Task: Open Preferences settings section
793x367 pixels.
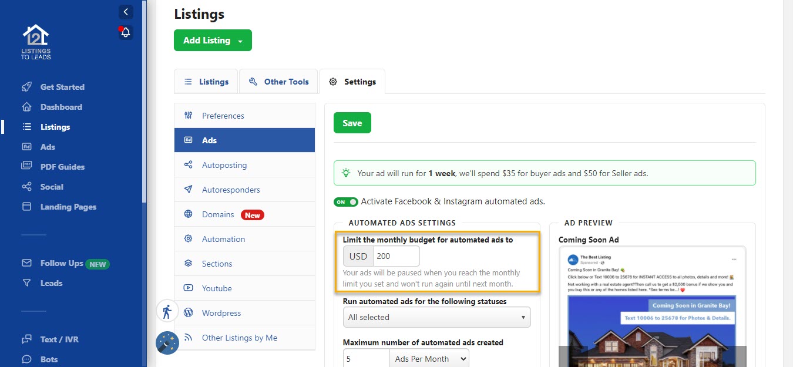Action: (x=244, y=116)
